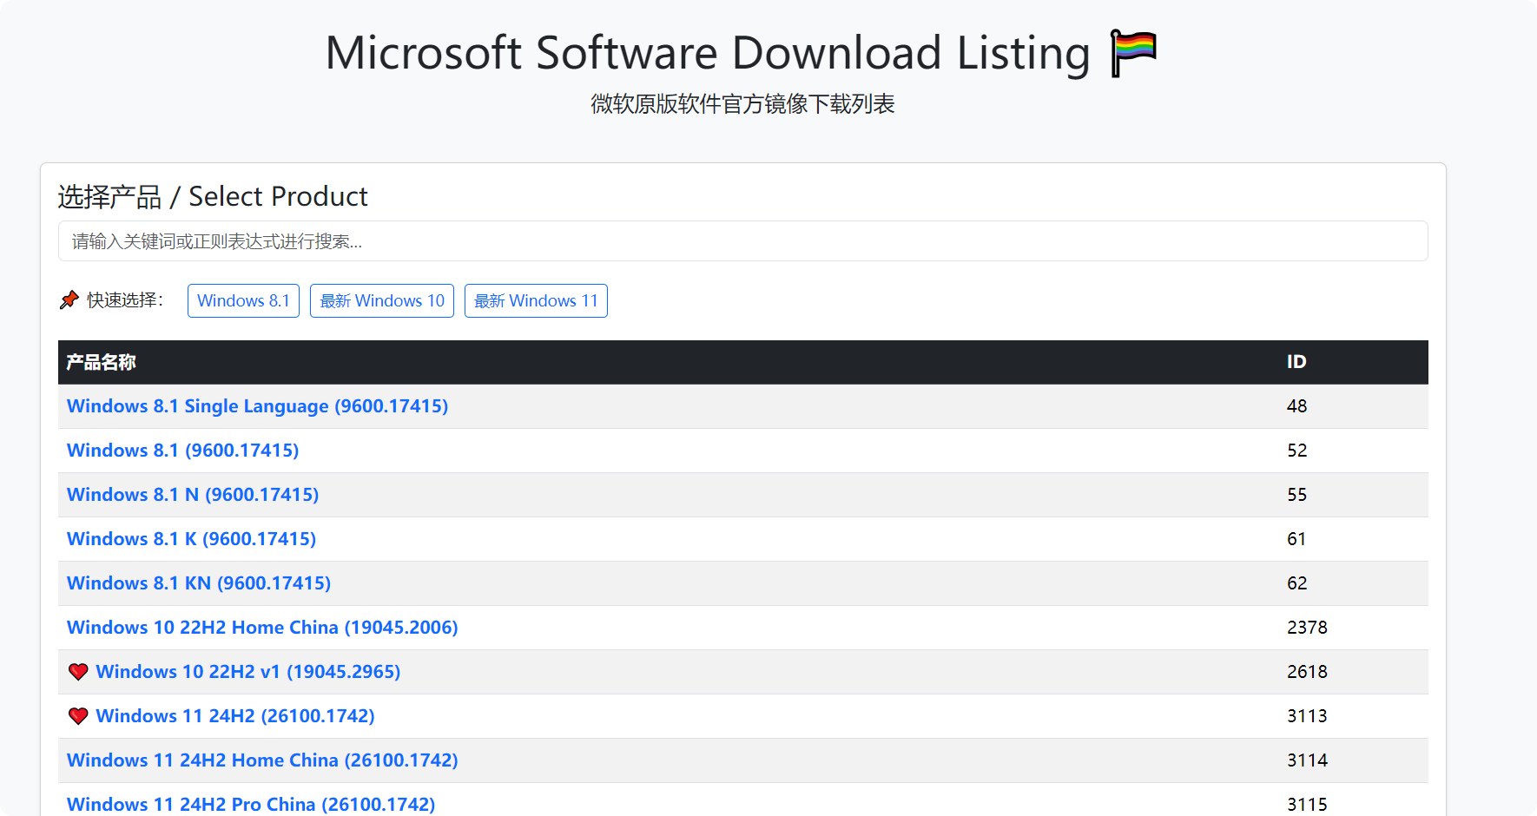Click ID value 55
Screen dimensions: 1537x816
pos(1296,495)
